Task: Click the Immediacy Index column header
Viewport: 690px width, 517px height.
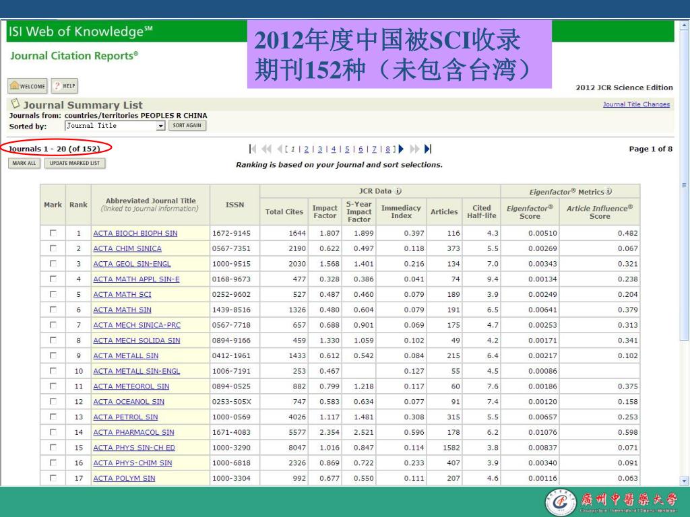Action: click(x=402, y=212)
